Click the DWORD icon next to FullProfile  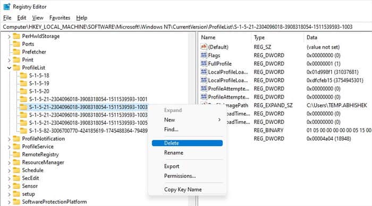click(204, 64)
